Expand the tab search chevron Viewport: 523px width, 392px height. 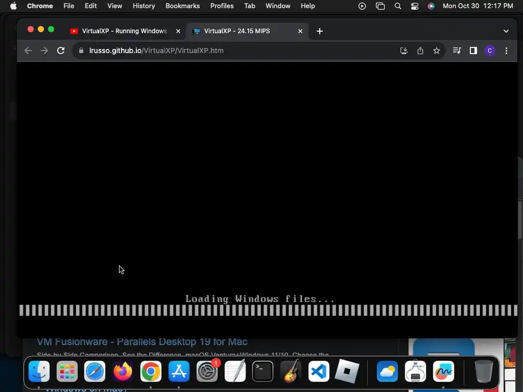pos(506,31)
